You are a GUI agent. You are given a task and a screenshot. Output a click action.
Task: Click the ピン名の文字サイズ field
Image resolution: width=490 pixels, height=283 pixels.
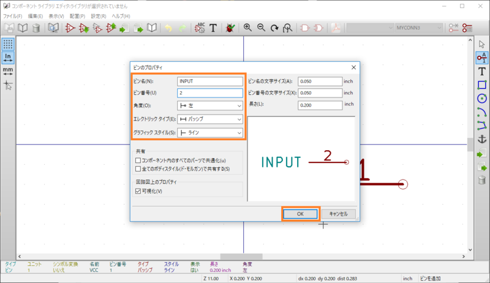(x=320, y=81)
